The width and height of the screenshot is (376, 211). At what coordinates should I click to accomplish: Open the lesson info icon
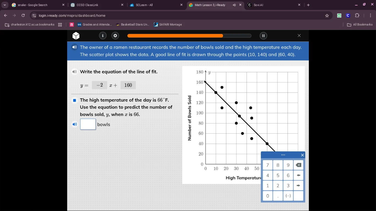[103, 36]
